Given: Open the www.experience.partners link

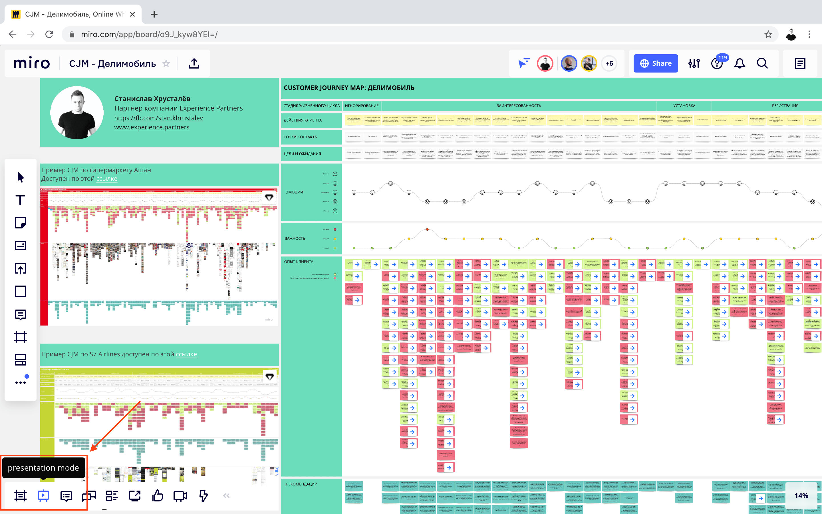Looking at the screenshot, I should point(152,127).
